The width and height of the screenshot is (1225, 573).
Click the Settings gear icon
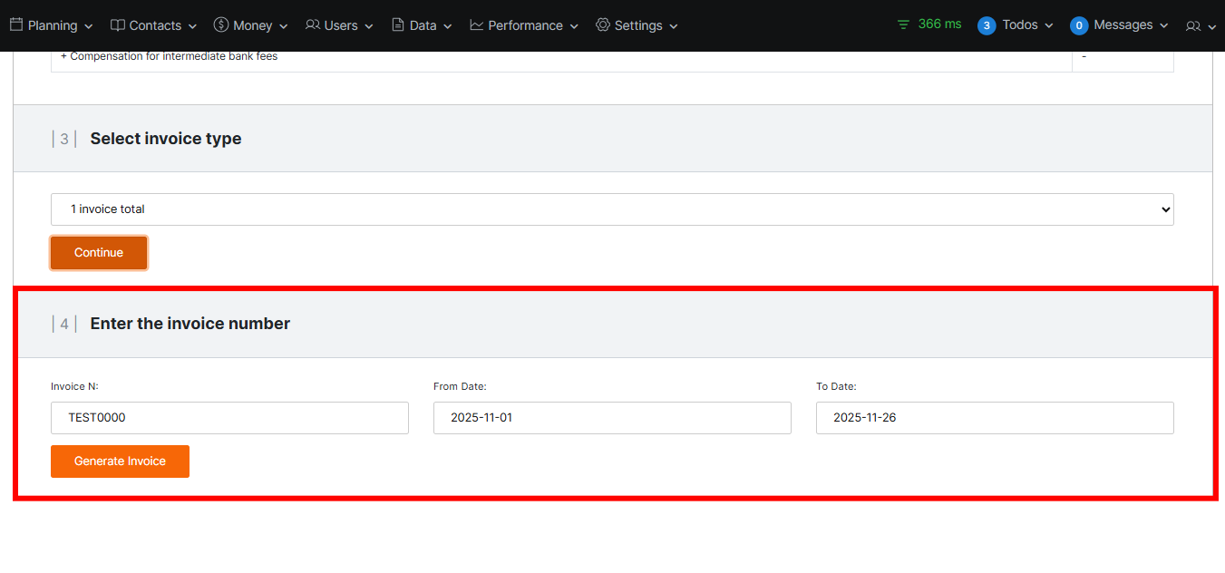point(603,25)
